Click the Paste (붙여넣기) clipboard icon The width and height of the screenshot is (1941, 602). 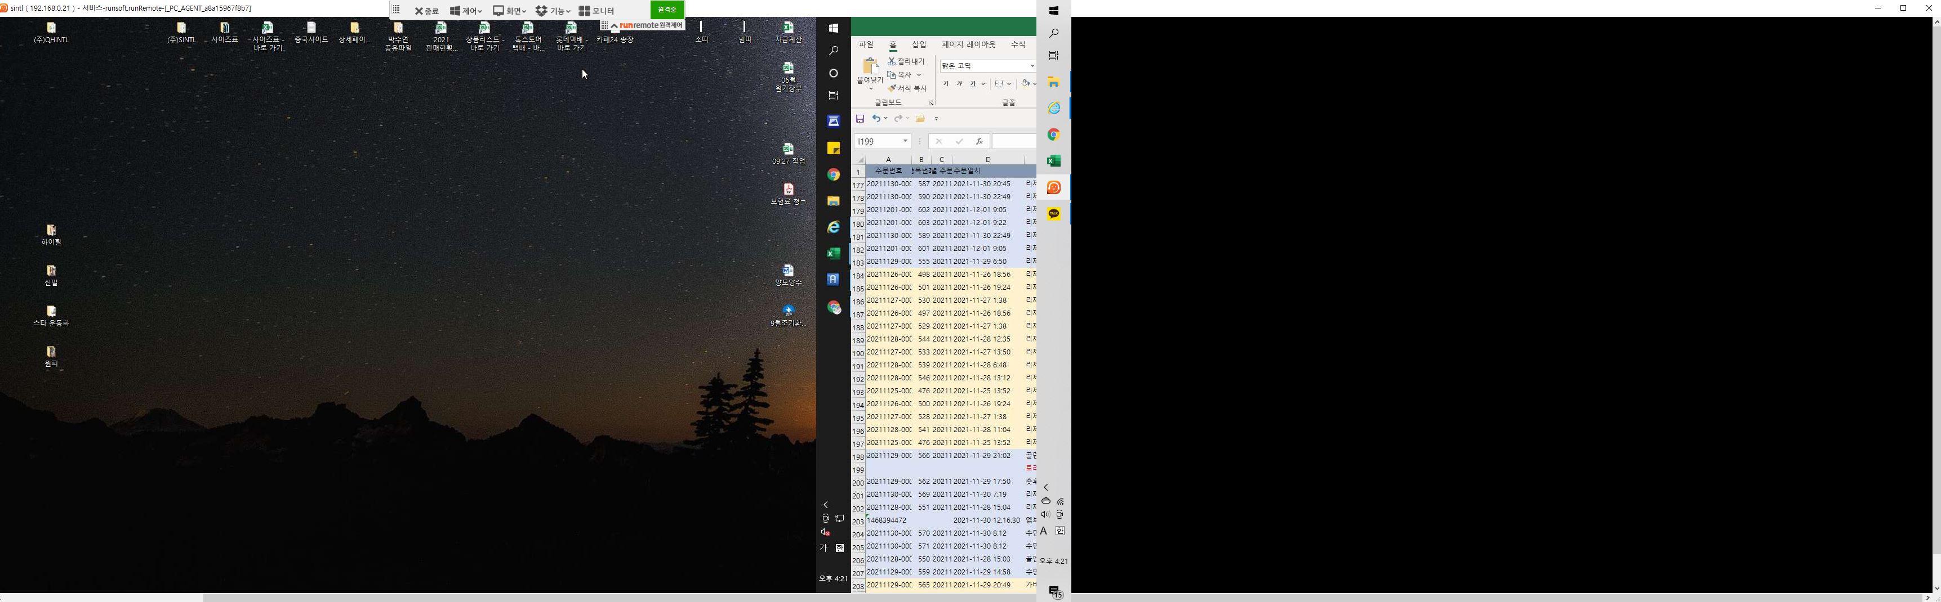coord(870,69)
